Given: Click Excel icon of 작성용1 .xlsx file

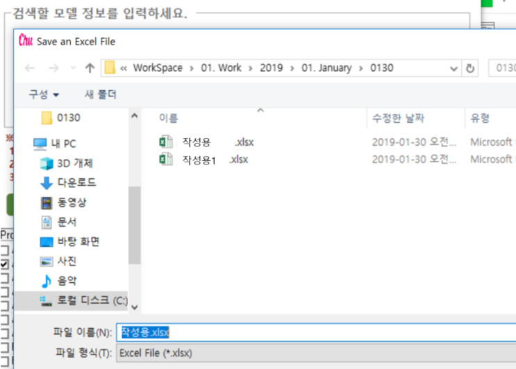Looking at the screenshot, I should [165, 160].
